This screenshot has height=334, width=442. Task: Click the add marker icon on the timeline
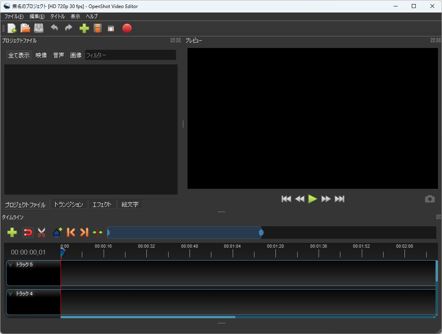[x=57, y=232]
